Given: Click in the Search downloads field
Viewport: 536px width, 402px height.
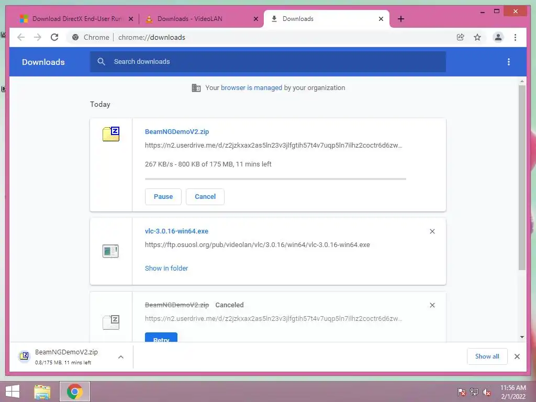Looking at the screenshot, I should click(267, 62).
